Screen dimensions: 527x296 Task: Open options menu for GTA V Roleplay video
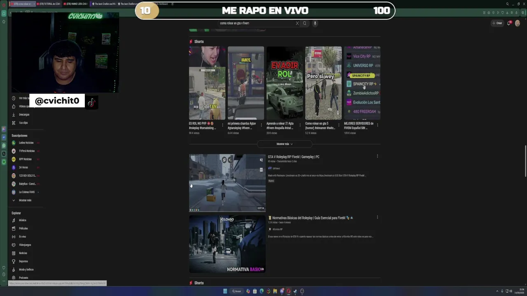[x=377, y=156]
